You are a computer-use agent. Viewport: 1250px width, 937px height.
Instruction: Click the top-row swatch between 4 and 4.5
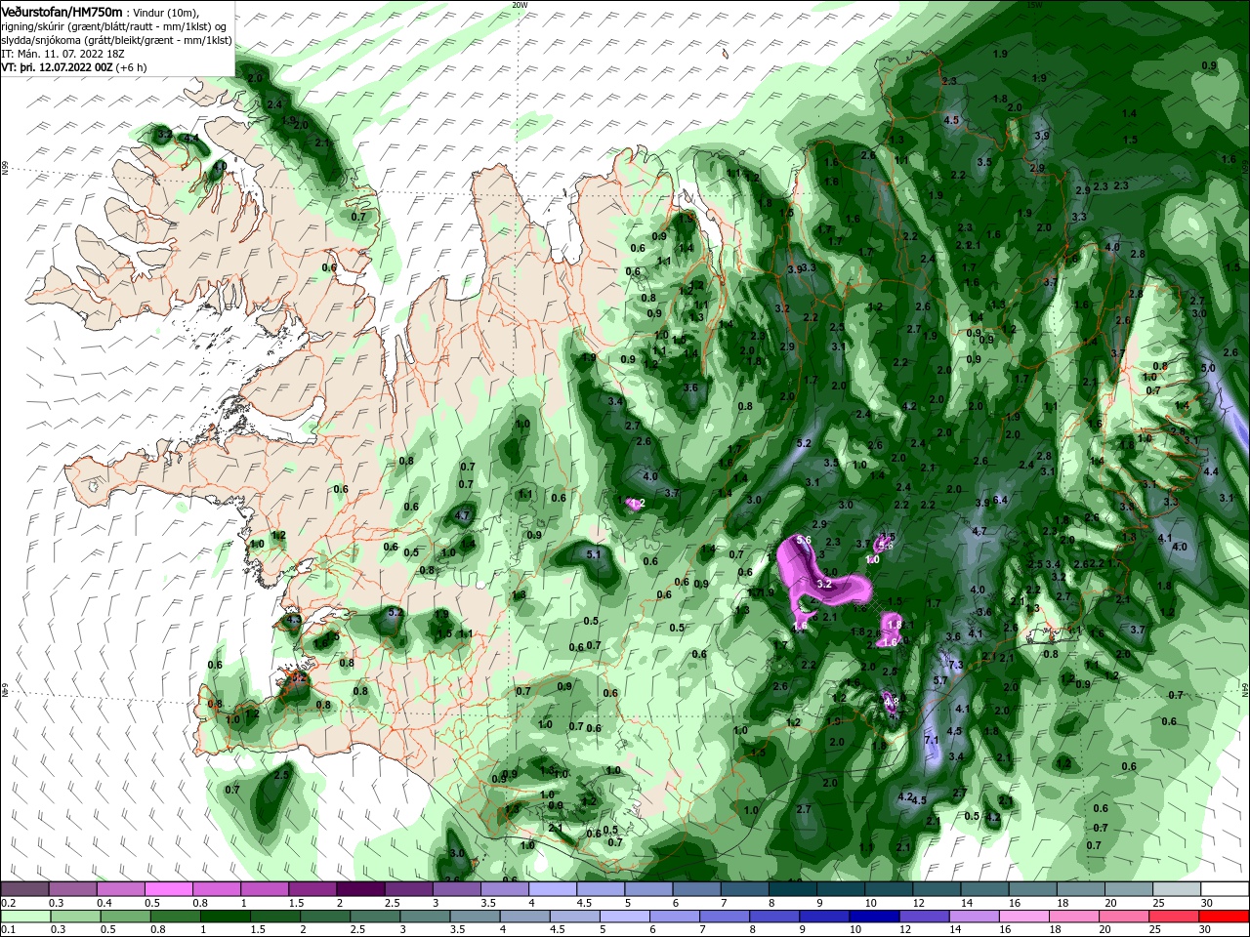point(552,889)
